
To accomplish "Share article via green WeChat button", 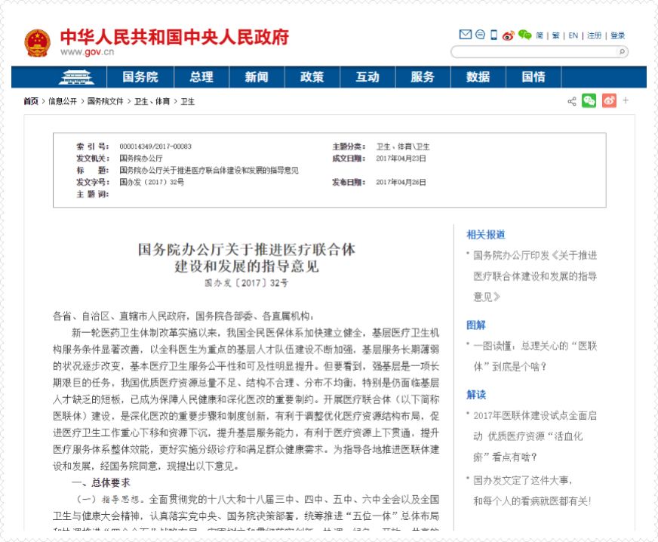I will pyautogui.click(x=589, y=100).
